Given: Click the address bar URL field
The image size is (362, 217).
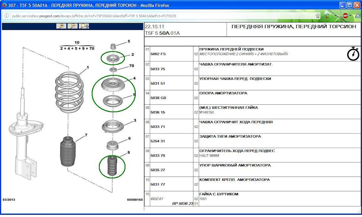Looking at the screenshot, I should [x=162, y=16].
